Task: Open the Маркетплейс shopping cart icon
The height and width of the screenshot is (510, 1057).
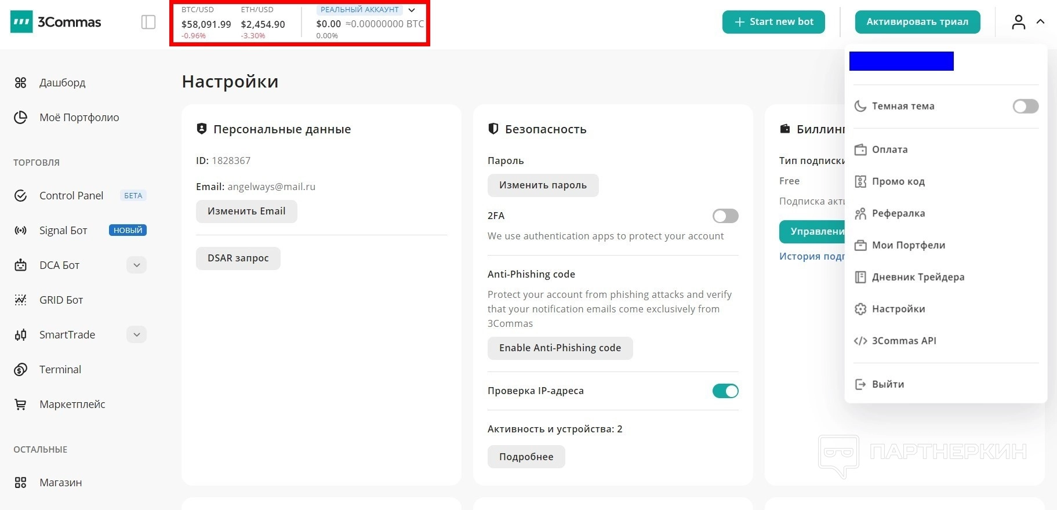Action: [21, 405]
